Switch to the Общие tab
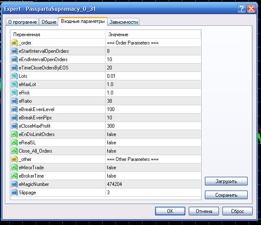This screenshot has width=261, height=225. pos(49,22)
